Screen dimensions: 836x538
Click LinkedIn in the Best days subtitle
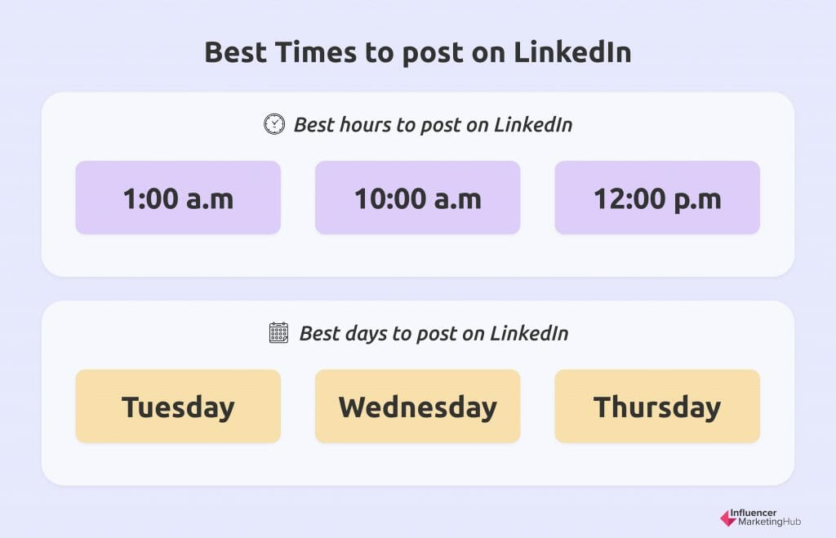click(529, 333)
